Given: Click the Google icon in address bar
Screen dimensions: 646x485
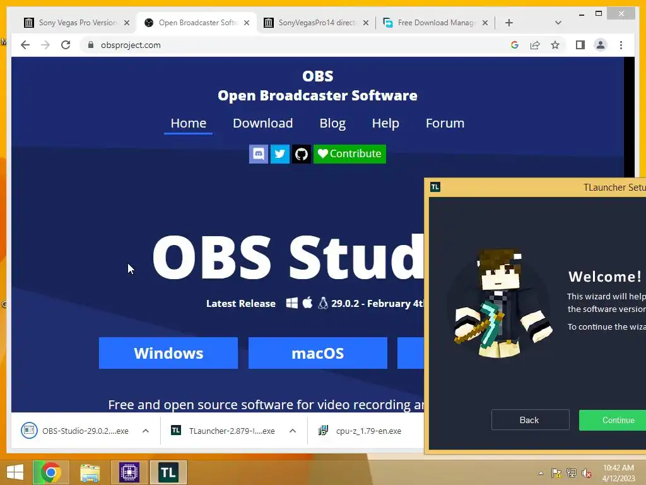Looking at the screenshot, I should coord(515,45).
